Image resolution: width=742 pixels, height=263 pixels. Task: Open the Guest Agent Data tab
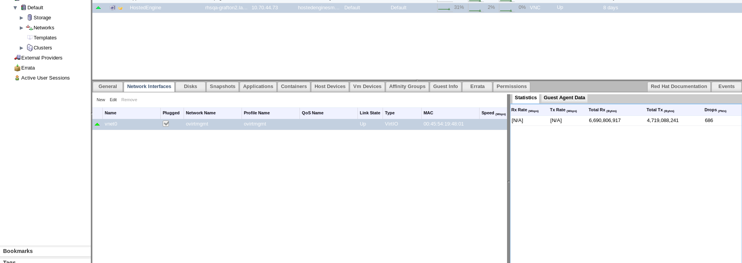(564, 98)
